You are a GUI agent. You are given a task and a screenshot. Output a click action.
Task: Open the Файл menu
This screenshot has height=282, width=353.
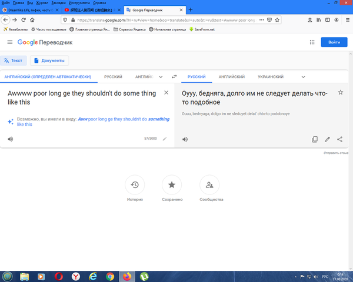click(x=6, y=3)
